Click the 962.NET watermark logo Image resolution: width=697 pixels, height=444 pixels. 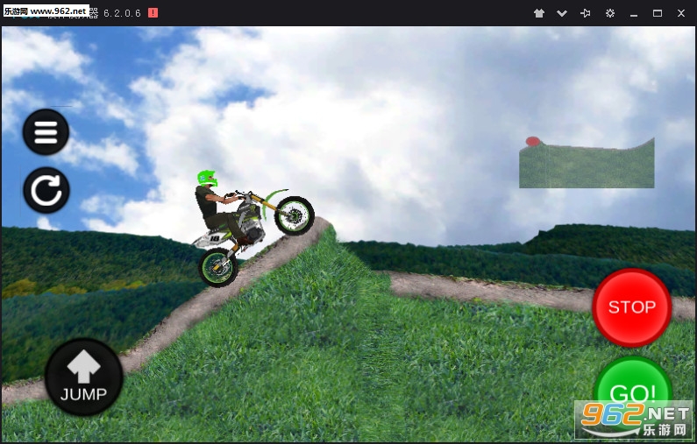(634, 419)
